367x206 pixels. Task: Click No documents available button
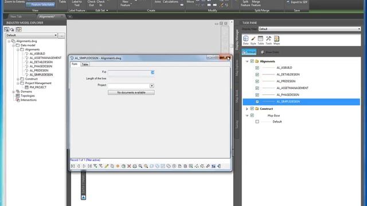131,93
